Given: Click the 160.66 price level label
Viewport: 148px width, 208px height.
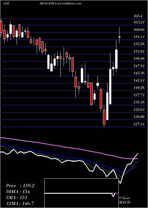Looking at the screenshot, I should (139, 30).
